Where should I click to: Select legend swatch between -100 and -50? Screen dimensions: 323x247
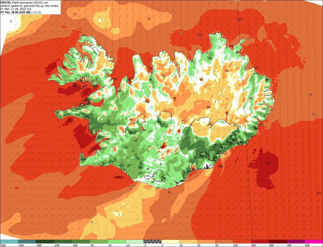[x=81, y=241]
